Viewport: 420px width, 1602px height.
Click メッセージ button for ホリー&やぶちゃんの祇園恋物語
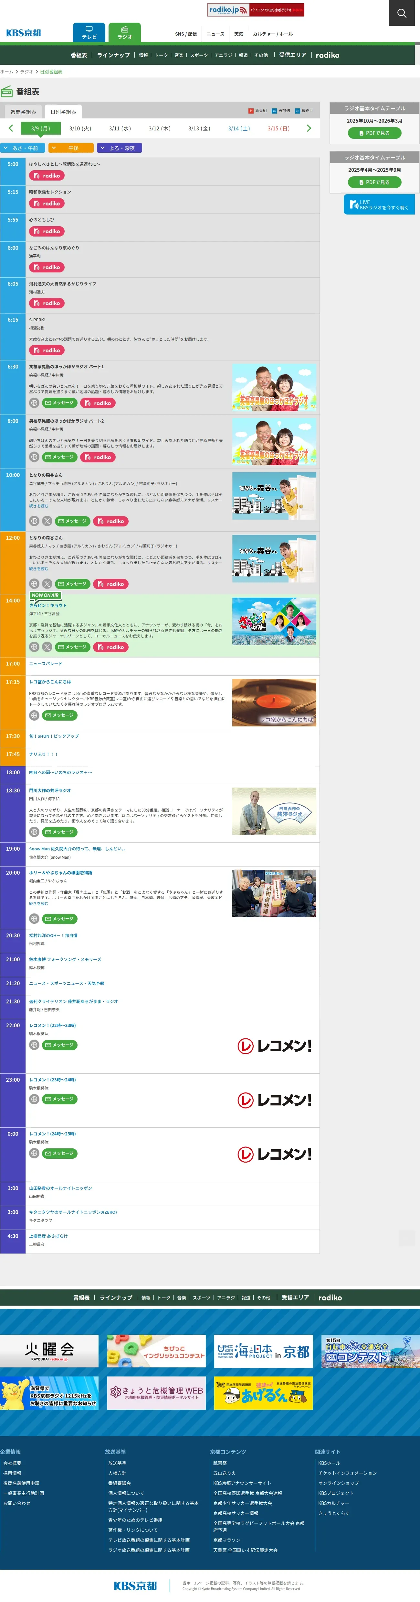coord(60,919)
